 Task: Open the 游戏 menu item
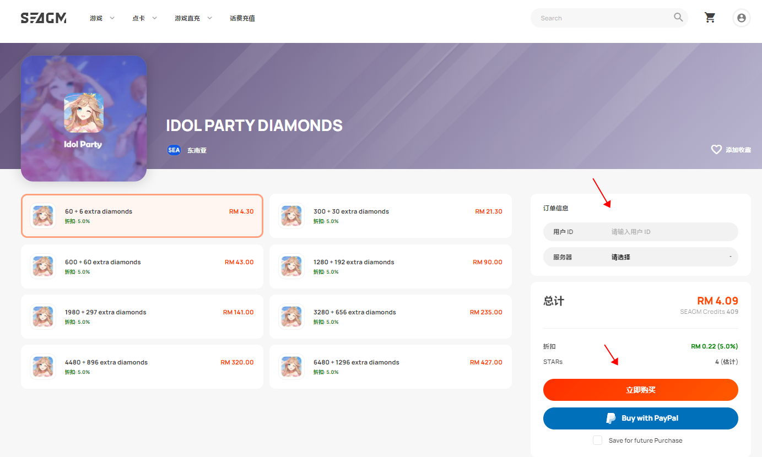(x=96, y=18)
